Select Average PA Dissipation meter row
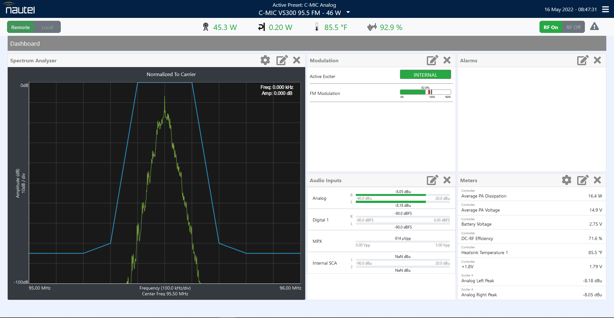The image size is (614, 318). [531, 194]
